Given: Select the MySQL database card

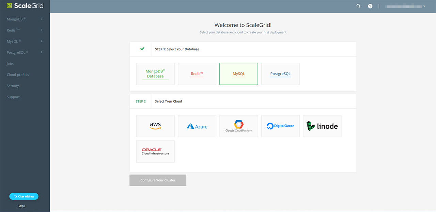Looking at the screenshot, I should [239, 74].
